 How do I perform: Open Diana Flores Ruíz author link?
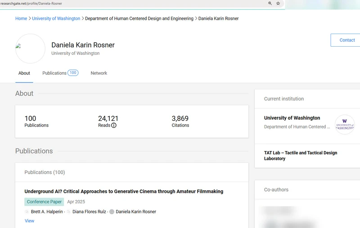coord(89,212)
